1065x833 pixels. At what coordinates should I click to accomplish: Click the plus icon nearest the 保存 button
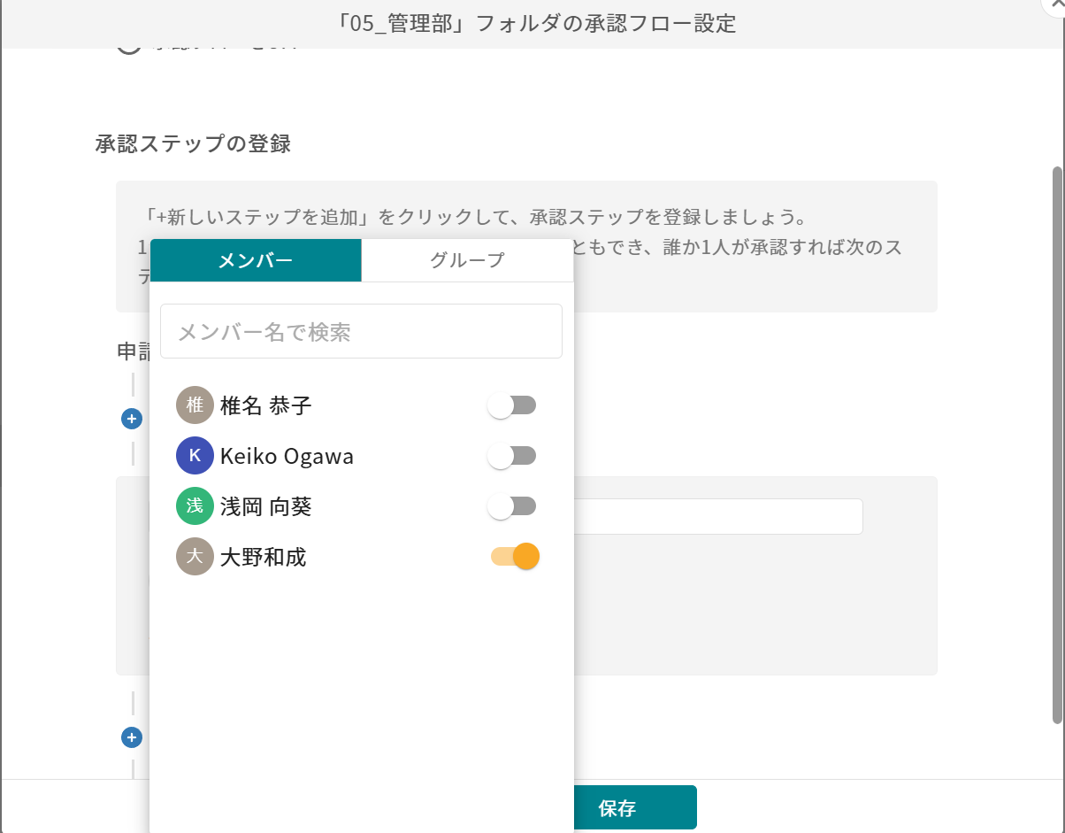(132, 737)
